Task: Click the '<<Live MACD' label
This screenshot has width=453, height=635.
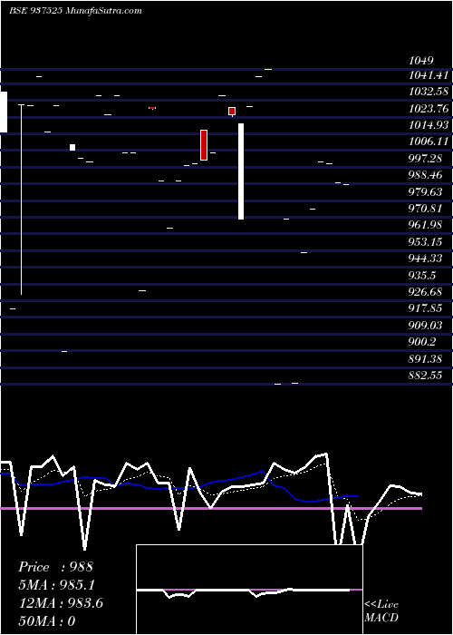Action: pos(381,611)
